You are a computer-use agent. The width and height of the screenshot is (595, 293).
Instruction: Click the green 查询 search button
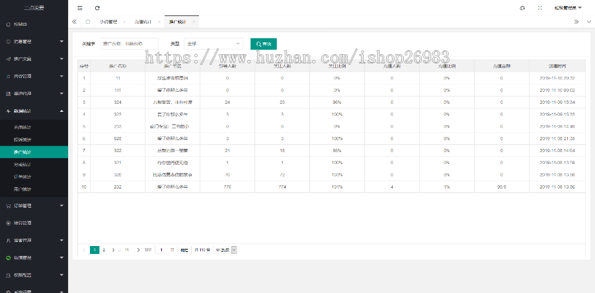263,44
